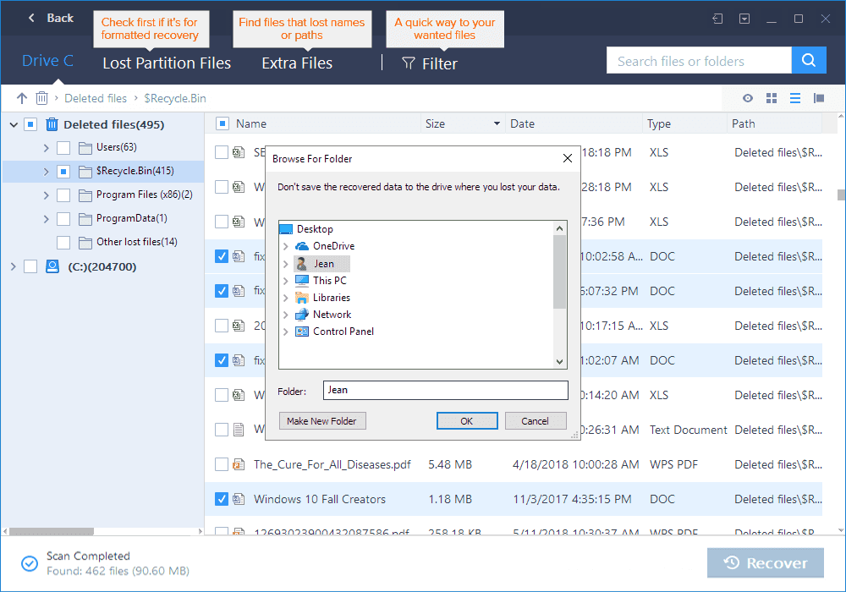Click the folder dialog vertical scrollbar thumb

coord(559,271)
